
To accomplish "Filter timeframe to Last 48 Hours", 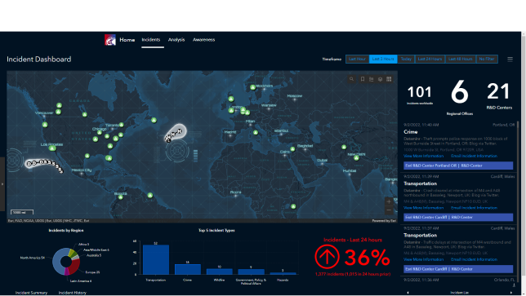I will pyautogui.click(x=461, y=59).
